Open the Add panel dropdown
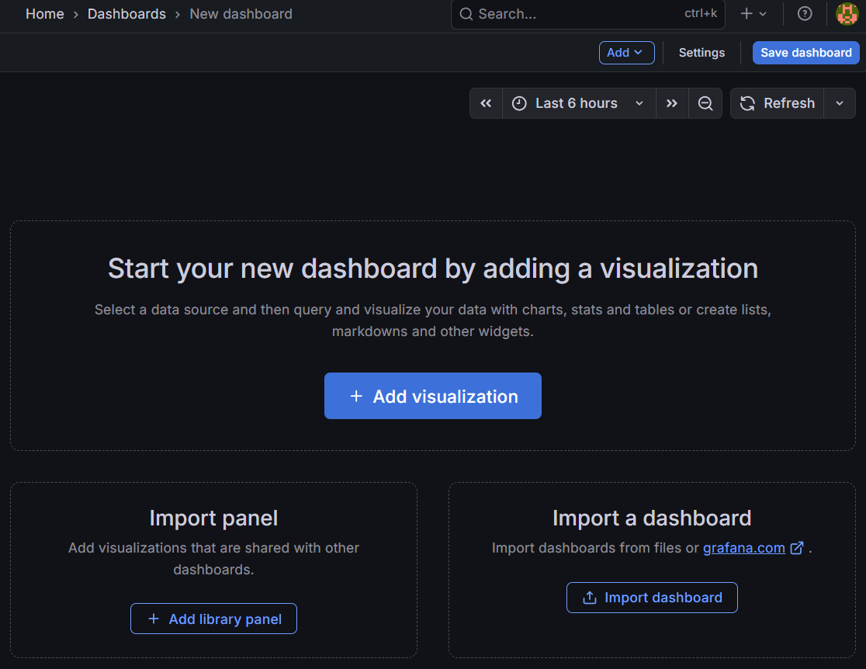The height and width of the screenshot is (669, 866). point(626,52)
